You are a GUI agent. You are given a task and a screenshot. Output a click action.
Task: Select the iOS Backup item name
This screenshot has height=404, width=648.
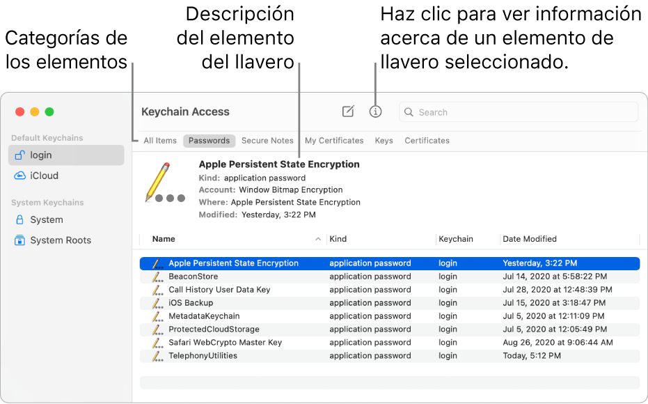[x=191, y=303]
